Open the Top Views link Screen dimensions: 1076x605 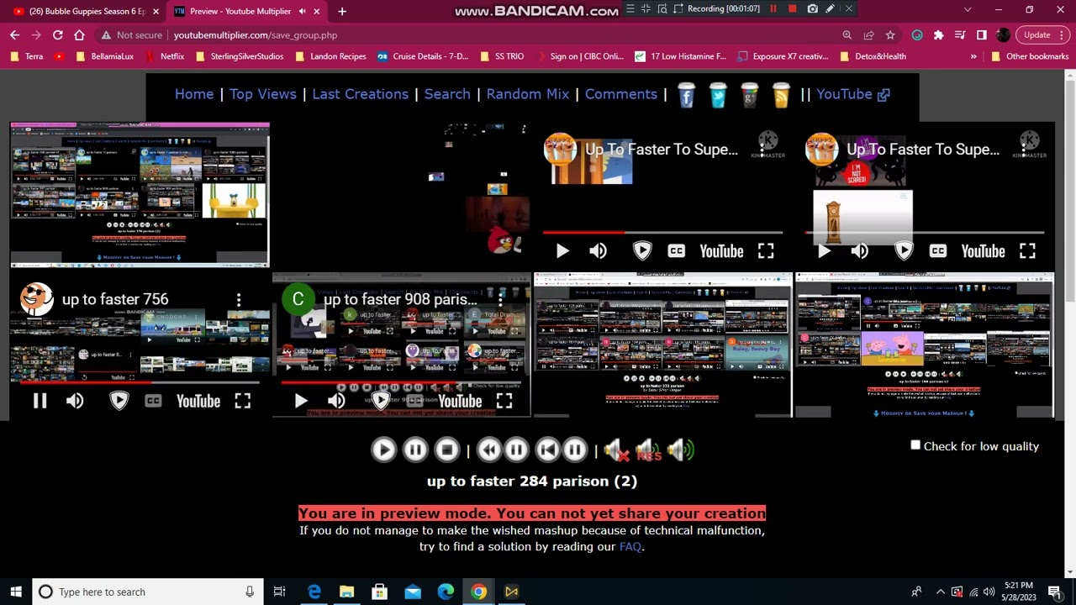263,94
